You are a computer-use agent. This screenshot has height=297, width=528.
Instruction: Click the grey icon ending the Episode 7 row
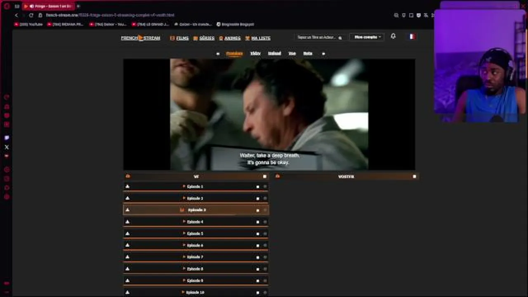(265, 257)
